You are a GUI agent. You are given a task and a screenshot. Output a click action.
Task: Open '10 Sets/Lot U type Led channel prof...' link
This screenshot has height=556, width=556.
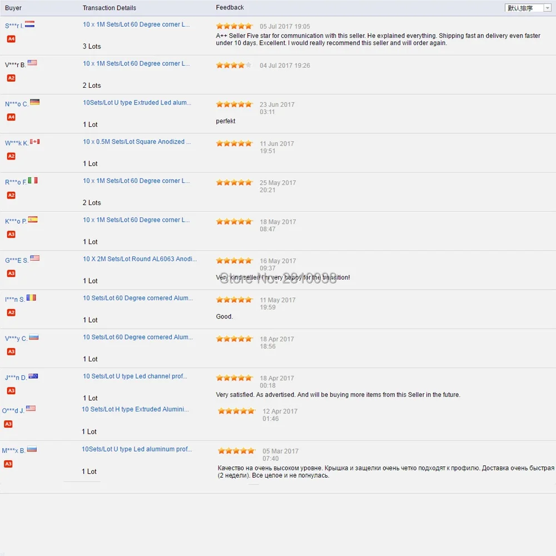[135, 376]
